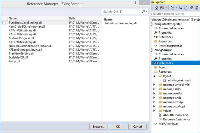Click the Collapse All icon in Solution Explorer
This screenshot has height=133, width=200.
pyautogui.click(x=191, y=8)
